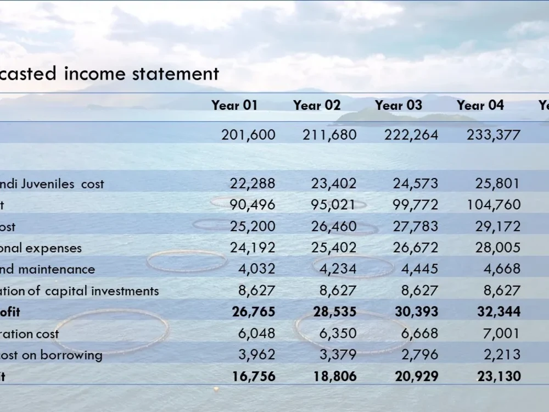Select the bold 23,130 cell
The height and width of the screenshot is (412, 549).
pos(499,377)
